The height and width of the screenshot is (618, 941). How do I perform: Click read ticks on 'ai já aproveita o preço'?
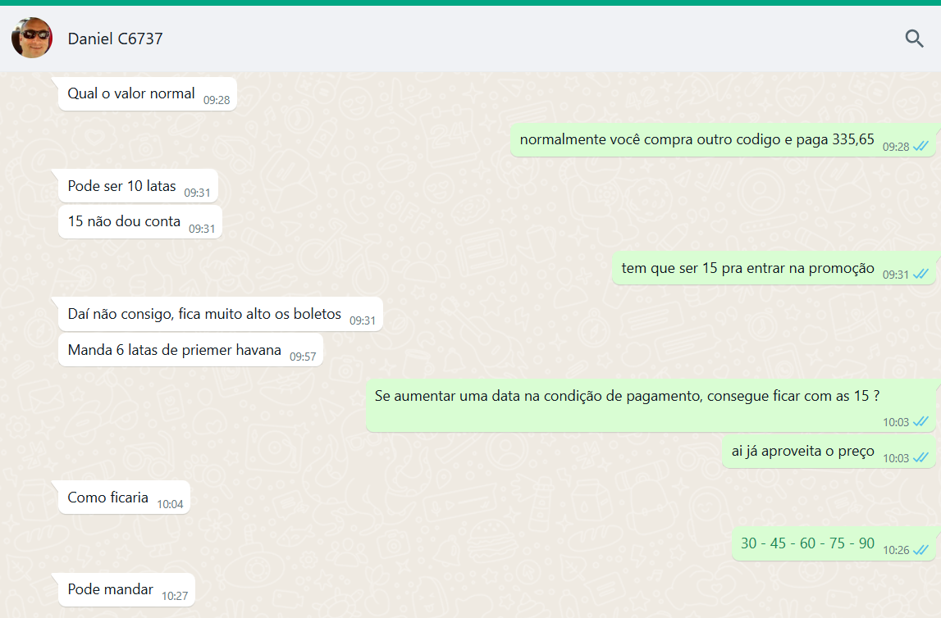920,458
